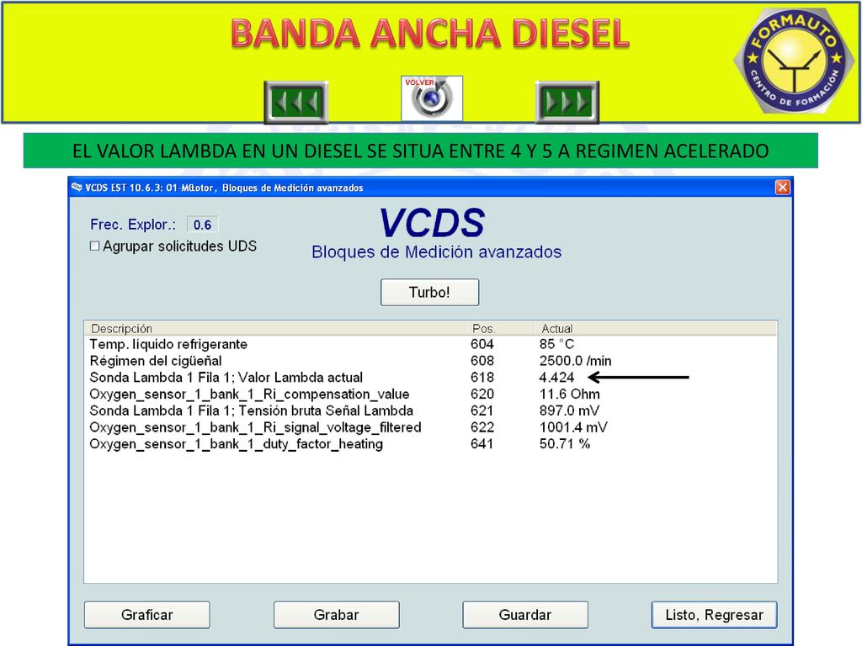Screen dimensions: 862x646
Task: Click Bloques de Medición avanzados subtitle
Action: (437, 252)
